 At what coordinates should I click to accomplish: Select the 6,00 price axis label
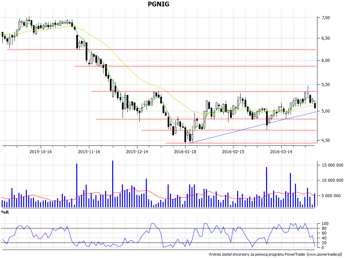pyautogui.click(x=326, y=60)
